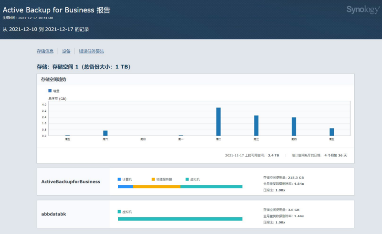
Task: Jump to the 设备 section link
Action: (x=66, y=51)
